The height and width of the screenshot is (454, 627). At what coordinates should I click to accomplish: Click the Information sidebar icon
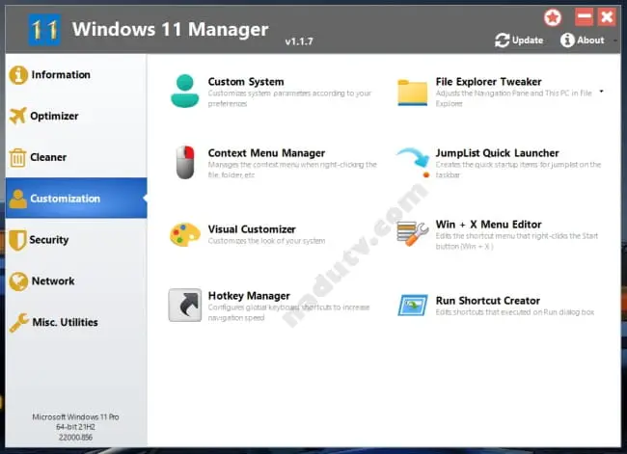tap(18, 75)
